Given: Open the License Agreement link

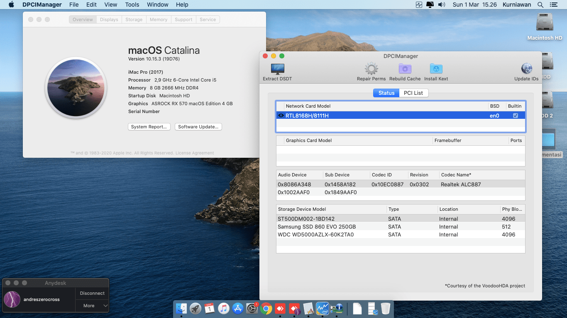Looking at the screenshot, I should pyautogui.click(x=195, y=153).
